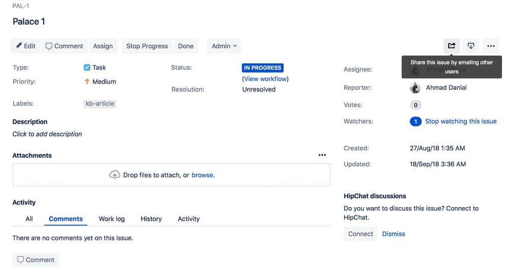Open the Work log tab

[112, 219]
